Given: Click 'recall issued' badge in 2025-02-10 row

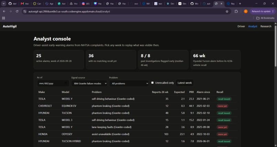Looking at the screenshot, I should 224,113.
